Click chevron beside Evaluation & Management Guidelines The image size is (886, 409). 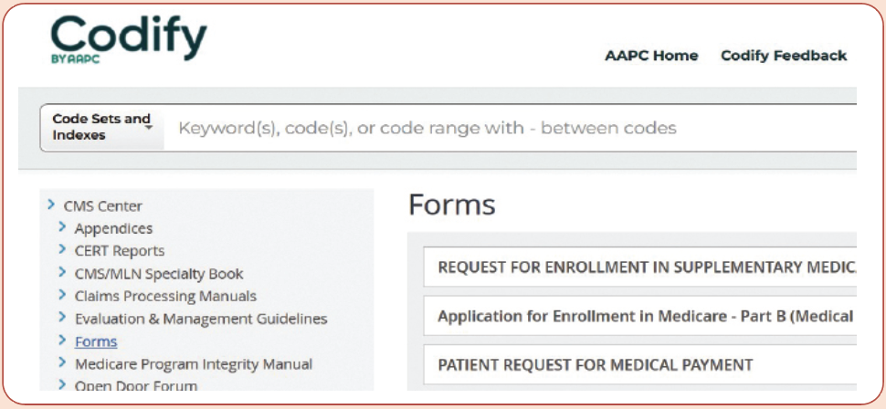[x=62, y=318]
